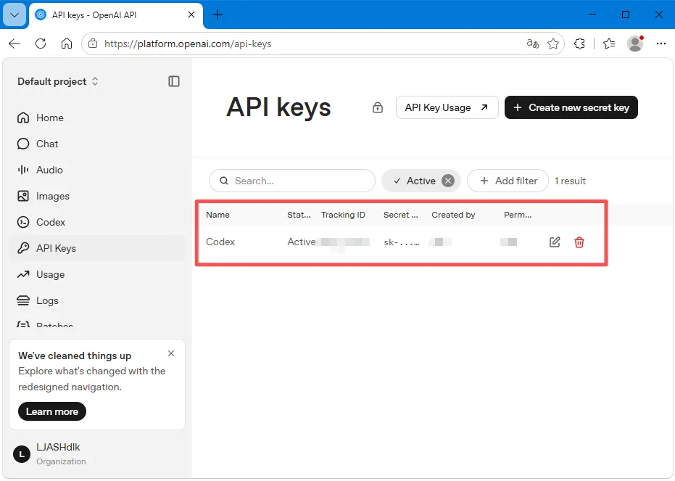Remove the Active filter chip
This screenshot has width=675, height=481.
448,181
